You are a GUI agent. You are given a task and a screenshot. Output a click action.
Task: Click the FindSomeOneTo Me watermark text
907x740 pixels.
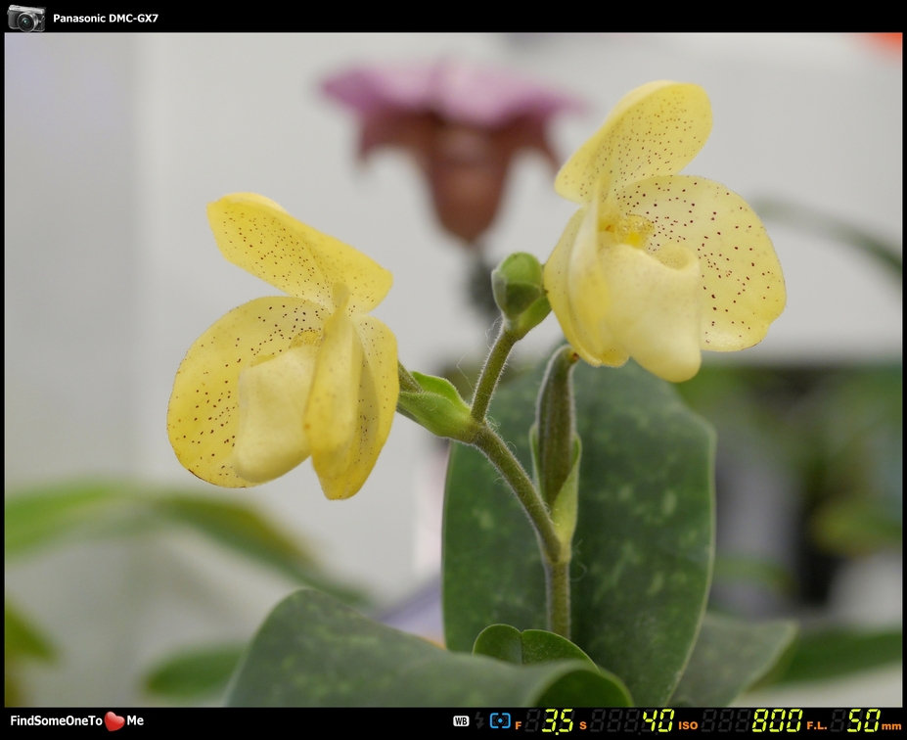[x=77, y=720]
